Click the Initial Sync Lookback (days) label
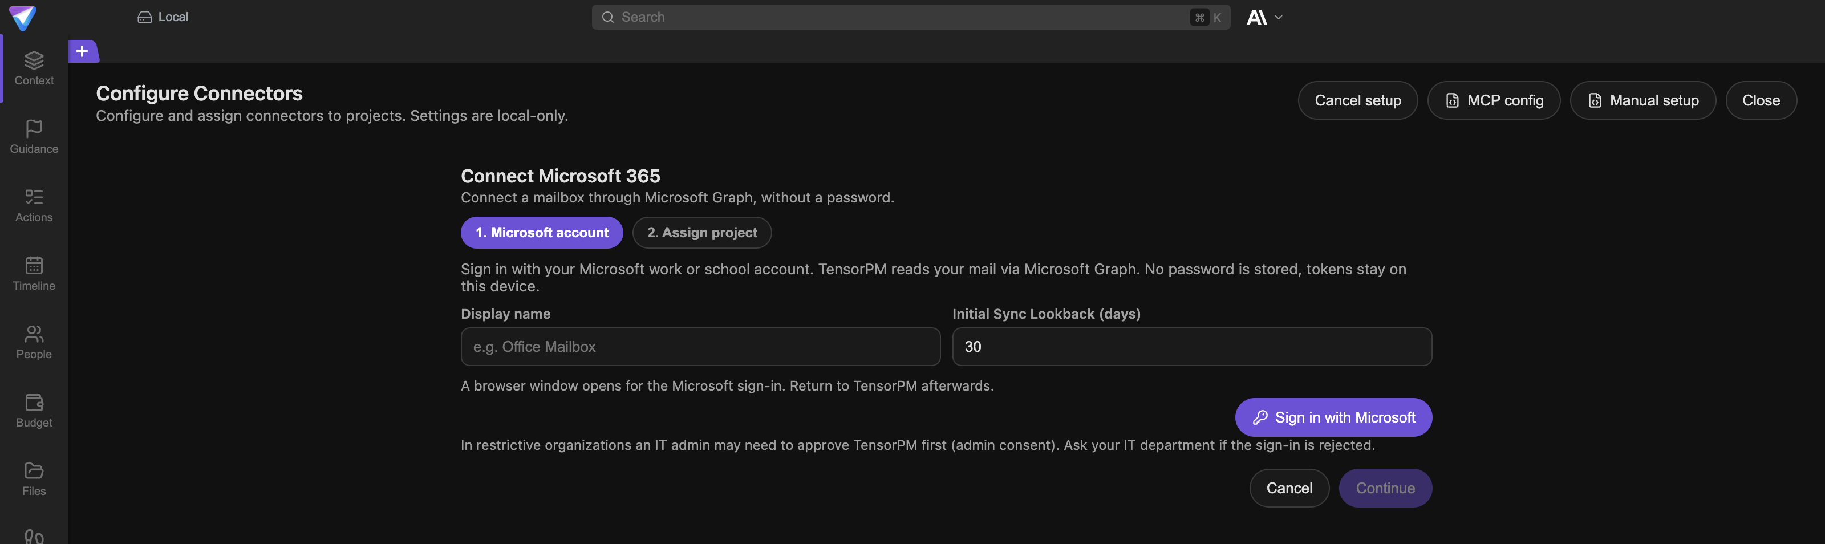The height and width of the screenshot is (544, 1825). 1046,314
